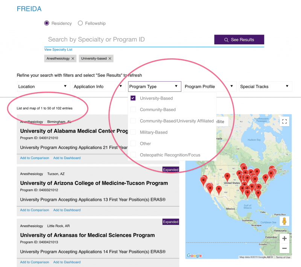301x267 pixels.
Task: Open the map Terms of Use link
Action: pos(283,257)
